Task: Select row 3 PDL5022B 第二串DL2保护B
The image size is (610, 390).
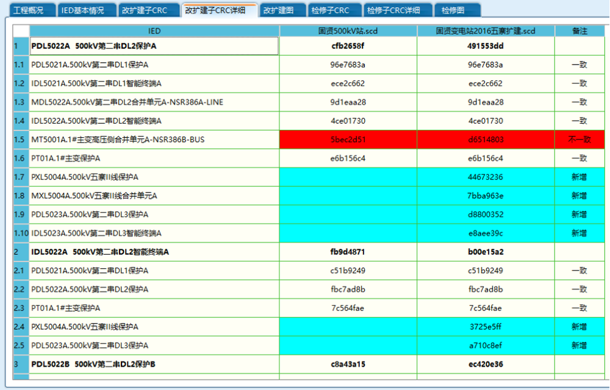Action: coord(154,364)
